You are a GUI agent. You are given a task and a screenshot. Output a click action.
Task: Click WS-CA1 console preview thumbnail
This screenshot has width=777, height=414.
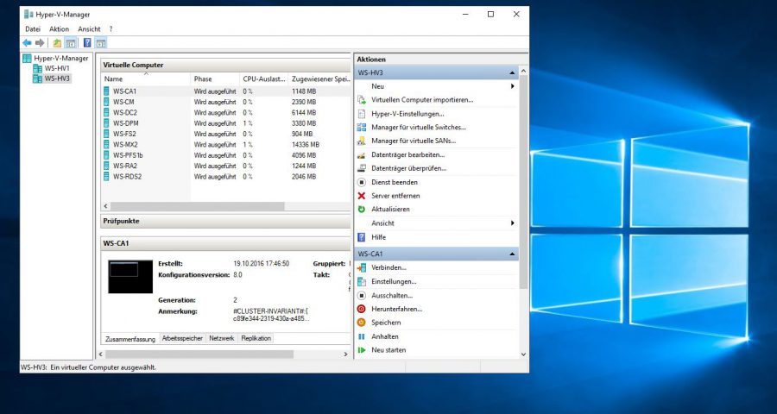tap(130, 277)
